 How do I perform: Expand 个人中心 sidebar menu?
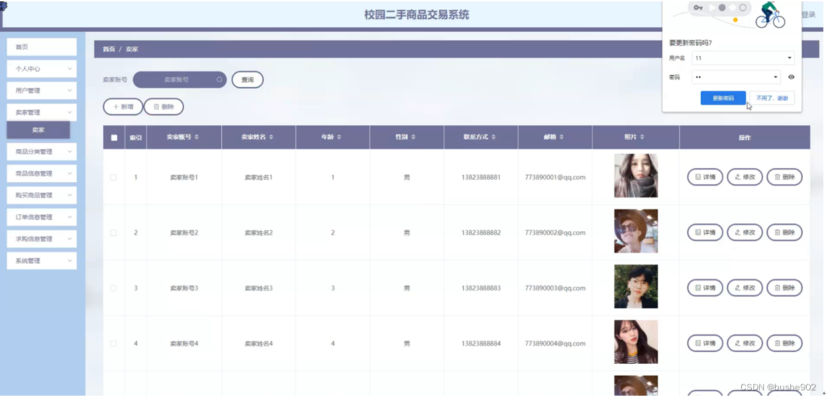point(42,69)
